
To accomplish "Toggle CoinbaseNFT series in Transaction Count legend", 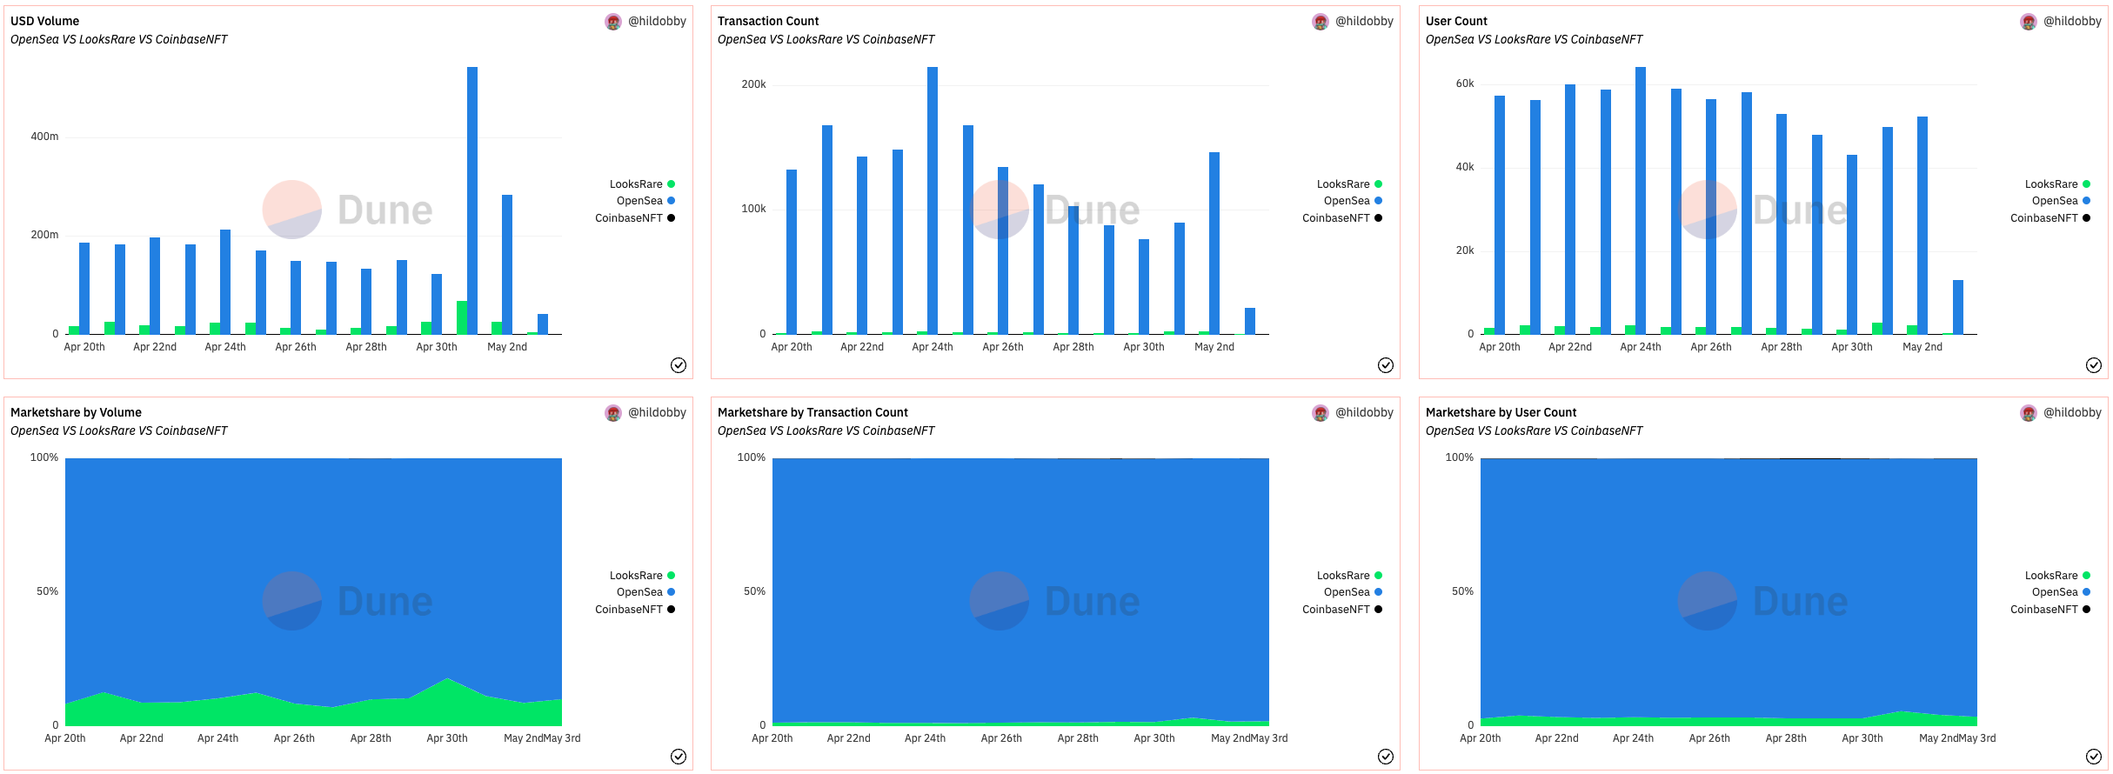I will 1342,218.
